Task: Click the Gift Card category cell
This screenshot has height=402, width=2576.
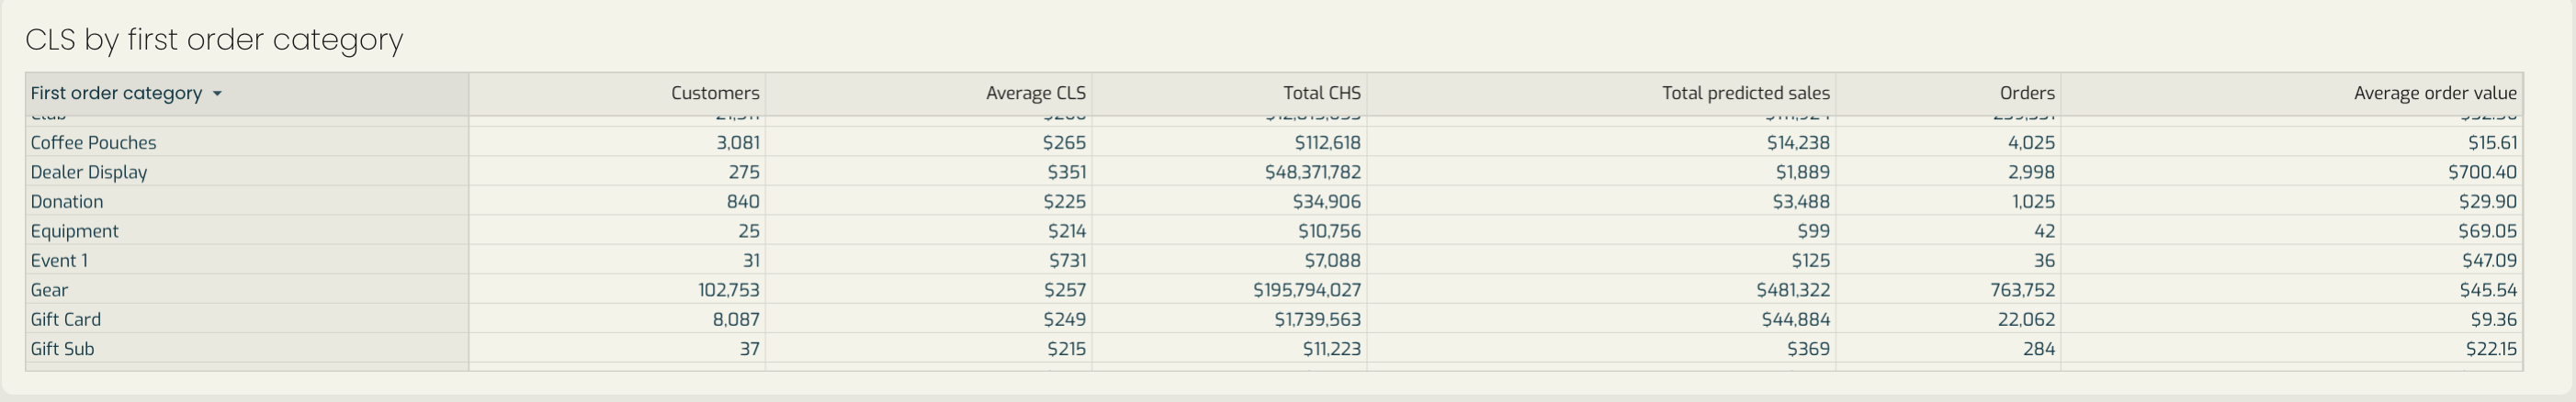Action: [x=65, y=320]
